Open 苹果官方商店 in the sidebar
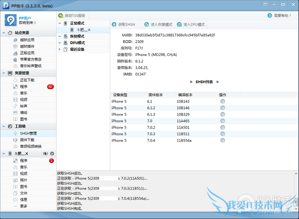Image resolution: width=299 pixels, height=219 pixels. click(x=30, y=59)
